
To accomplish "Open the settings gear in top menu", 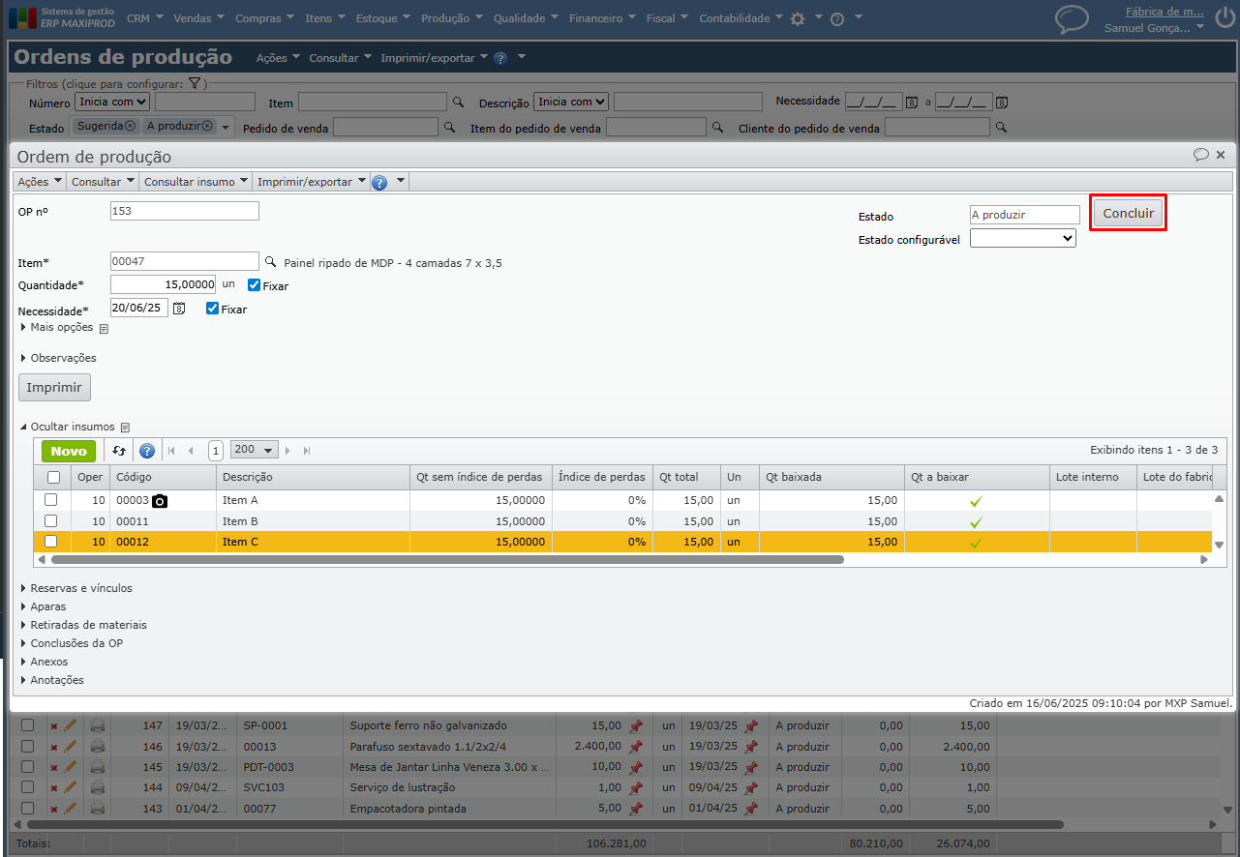I will click(797, 18).
